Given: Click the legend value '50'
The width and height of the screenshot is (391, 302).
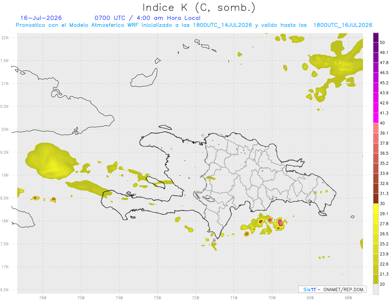Looking at the screenshot, I should coord(383,43).
